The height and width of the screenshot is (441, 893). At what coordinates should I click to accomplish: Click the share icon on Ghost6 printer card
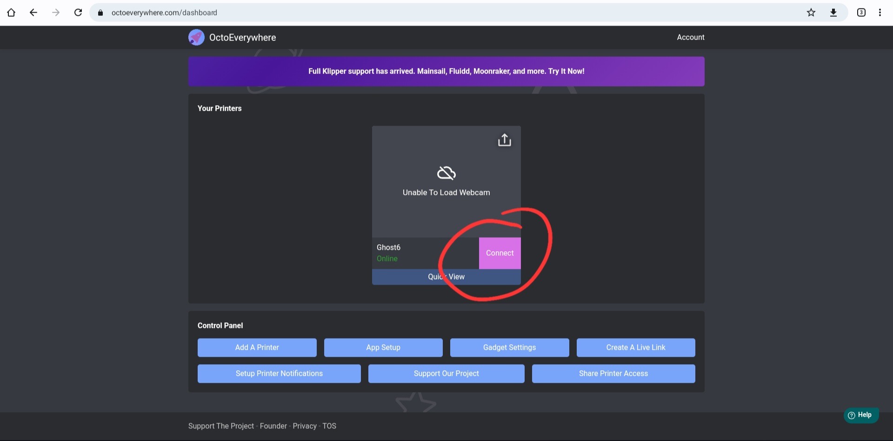point(505,140)
